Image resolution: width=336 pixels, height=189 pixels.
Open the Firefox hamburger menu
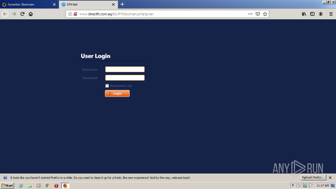(331, 14)
